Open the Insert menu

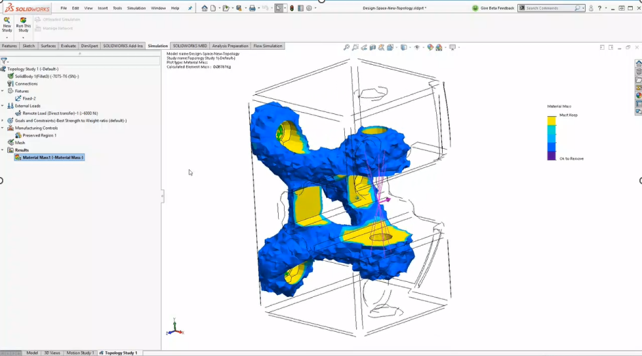103,8
